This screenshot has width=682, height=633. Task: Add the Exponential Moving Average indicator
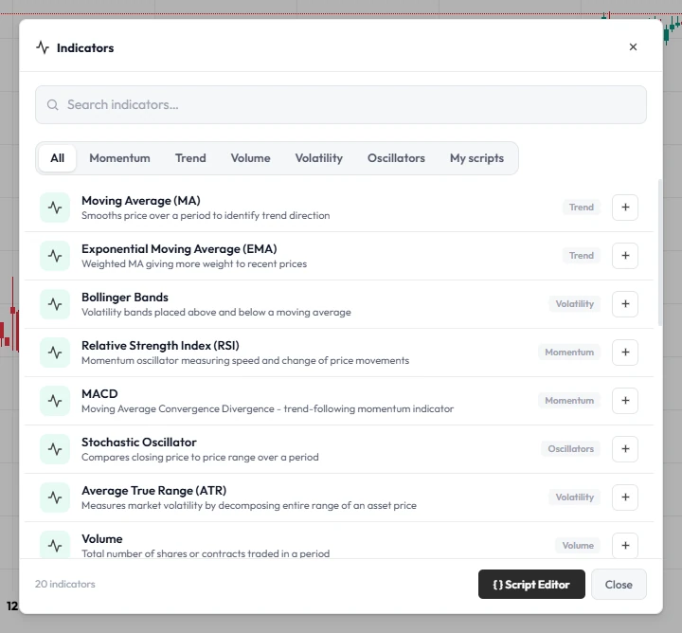click(625, 256)
